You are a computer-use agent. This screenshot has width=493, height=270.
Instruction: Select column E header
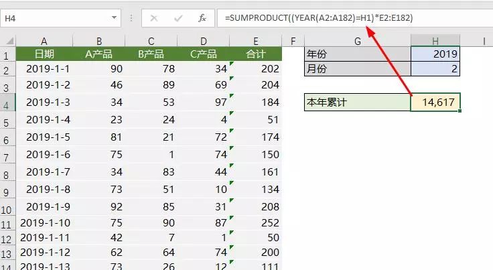(256, 41)
